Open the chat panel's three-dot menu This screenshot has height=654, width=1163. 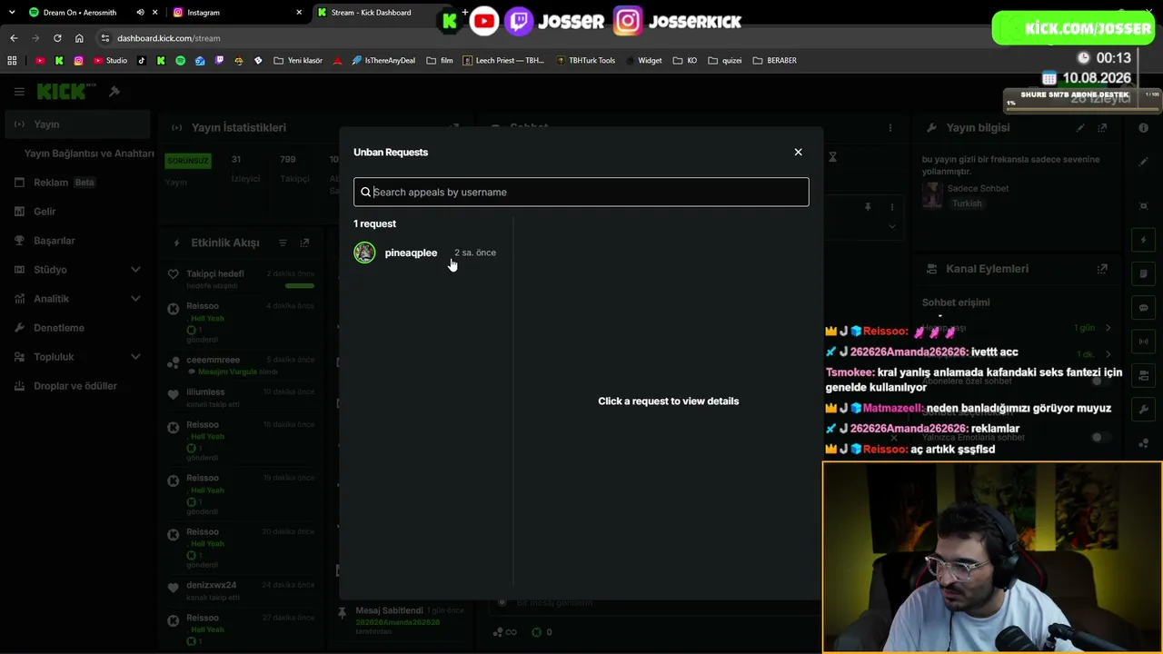[890, 128]
